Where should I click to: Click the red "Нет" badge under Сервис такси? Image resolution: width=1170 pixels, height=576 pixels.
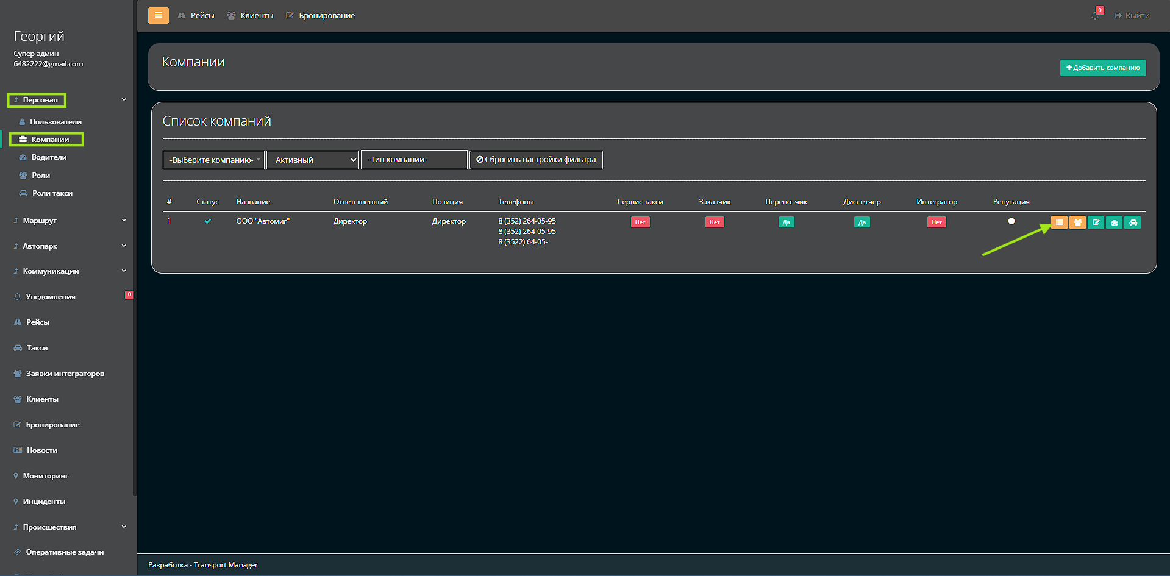[x=640, y=222]
